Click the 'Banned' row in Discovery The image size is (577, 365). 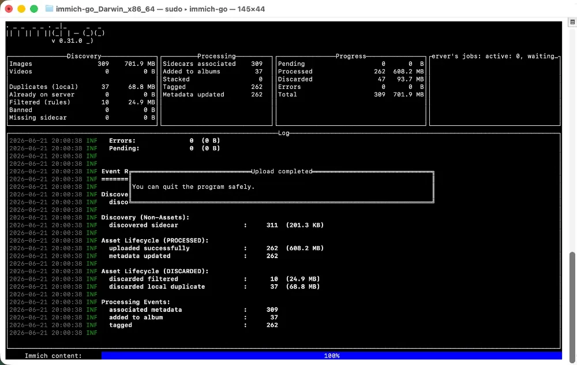(x=82, y=110)
